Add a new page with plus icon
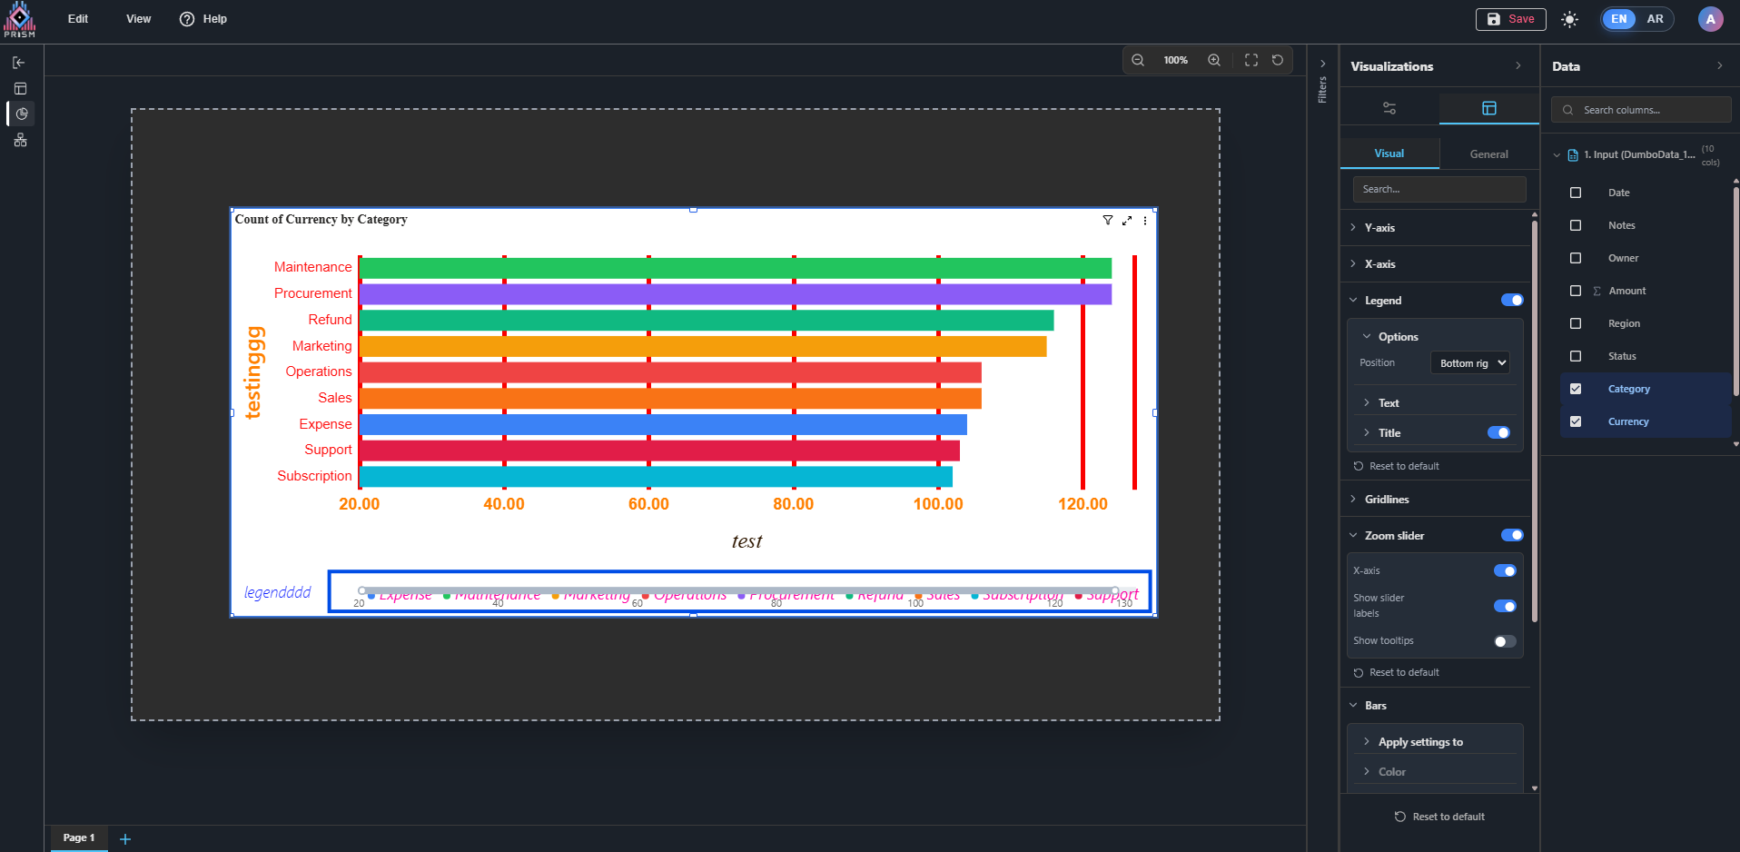The image size is (1740, 852). 125,838
